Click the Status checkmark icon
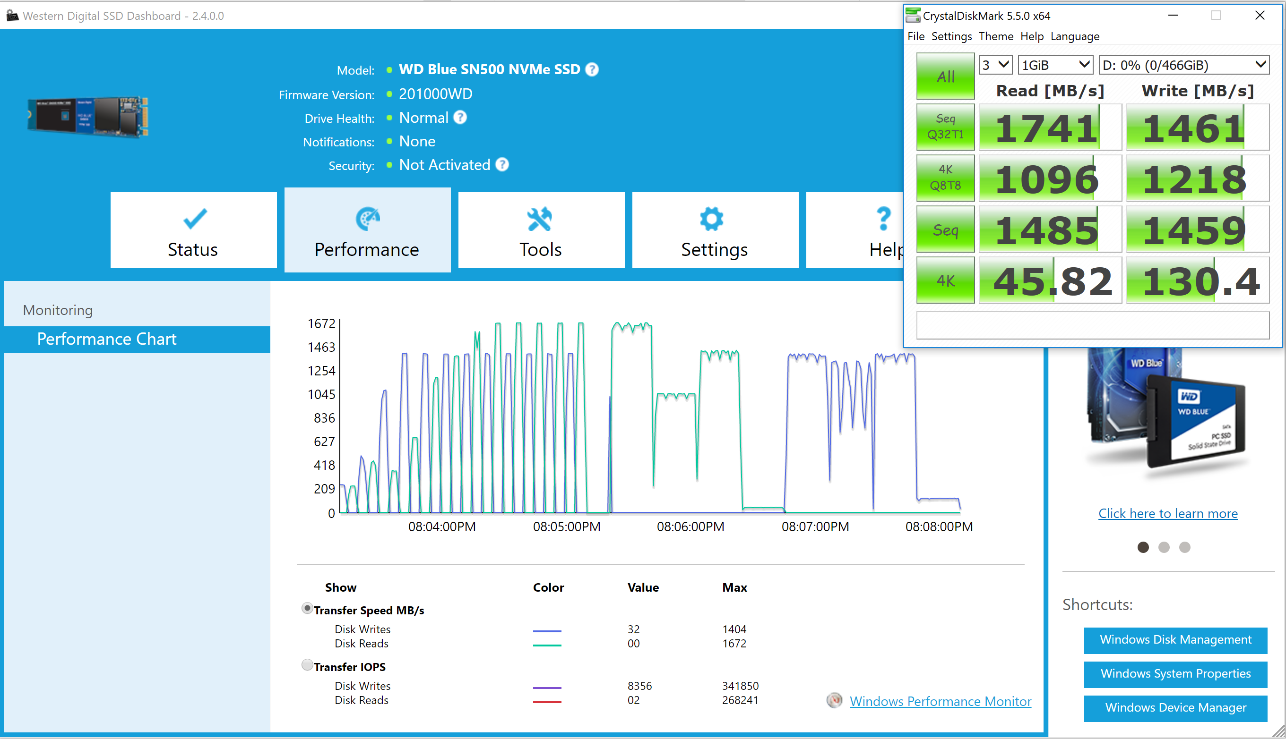The image size is (1286, 739). (x=195, y=219)
